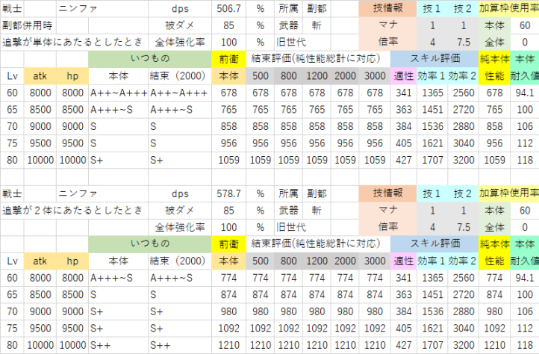539x354 pixels.
Task: Select atk 8000 in the 506.7 table
Action: [x=40, y=93]
